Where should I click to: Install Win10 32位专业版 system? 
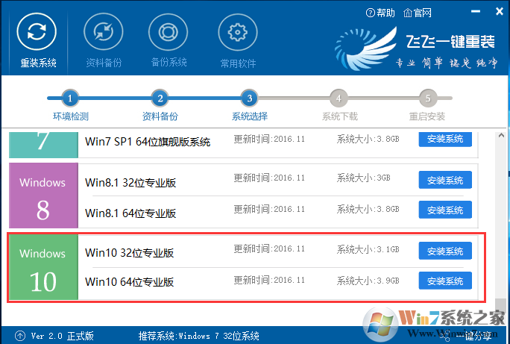pyautogui.click(x=445, y=251)
